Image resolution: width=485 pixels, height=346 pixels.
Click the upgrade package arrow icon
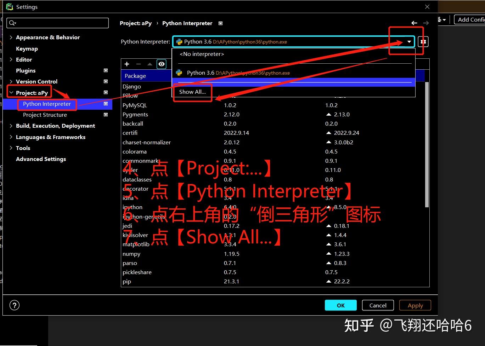150,64
